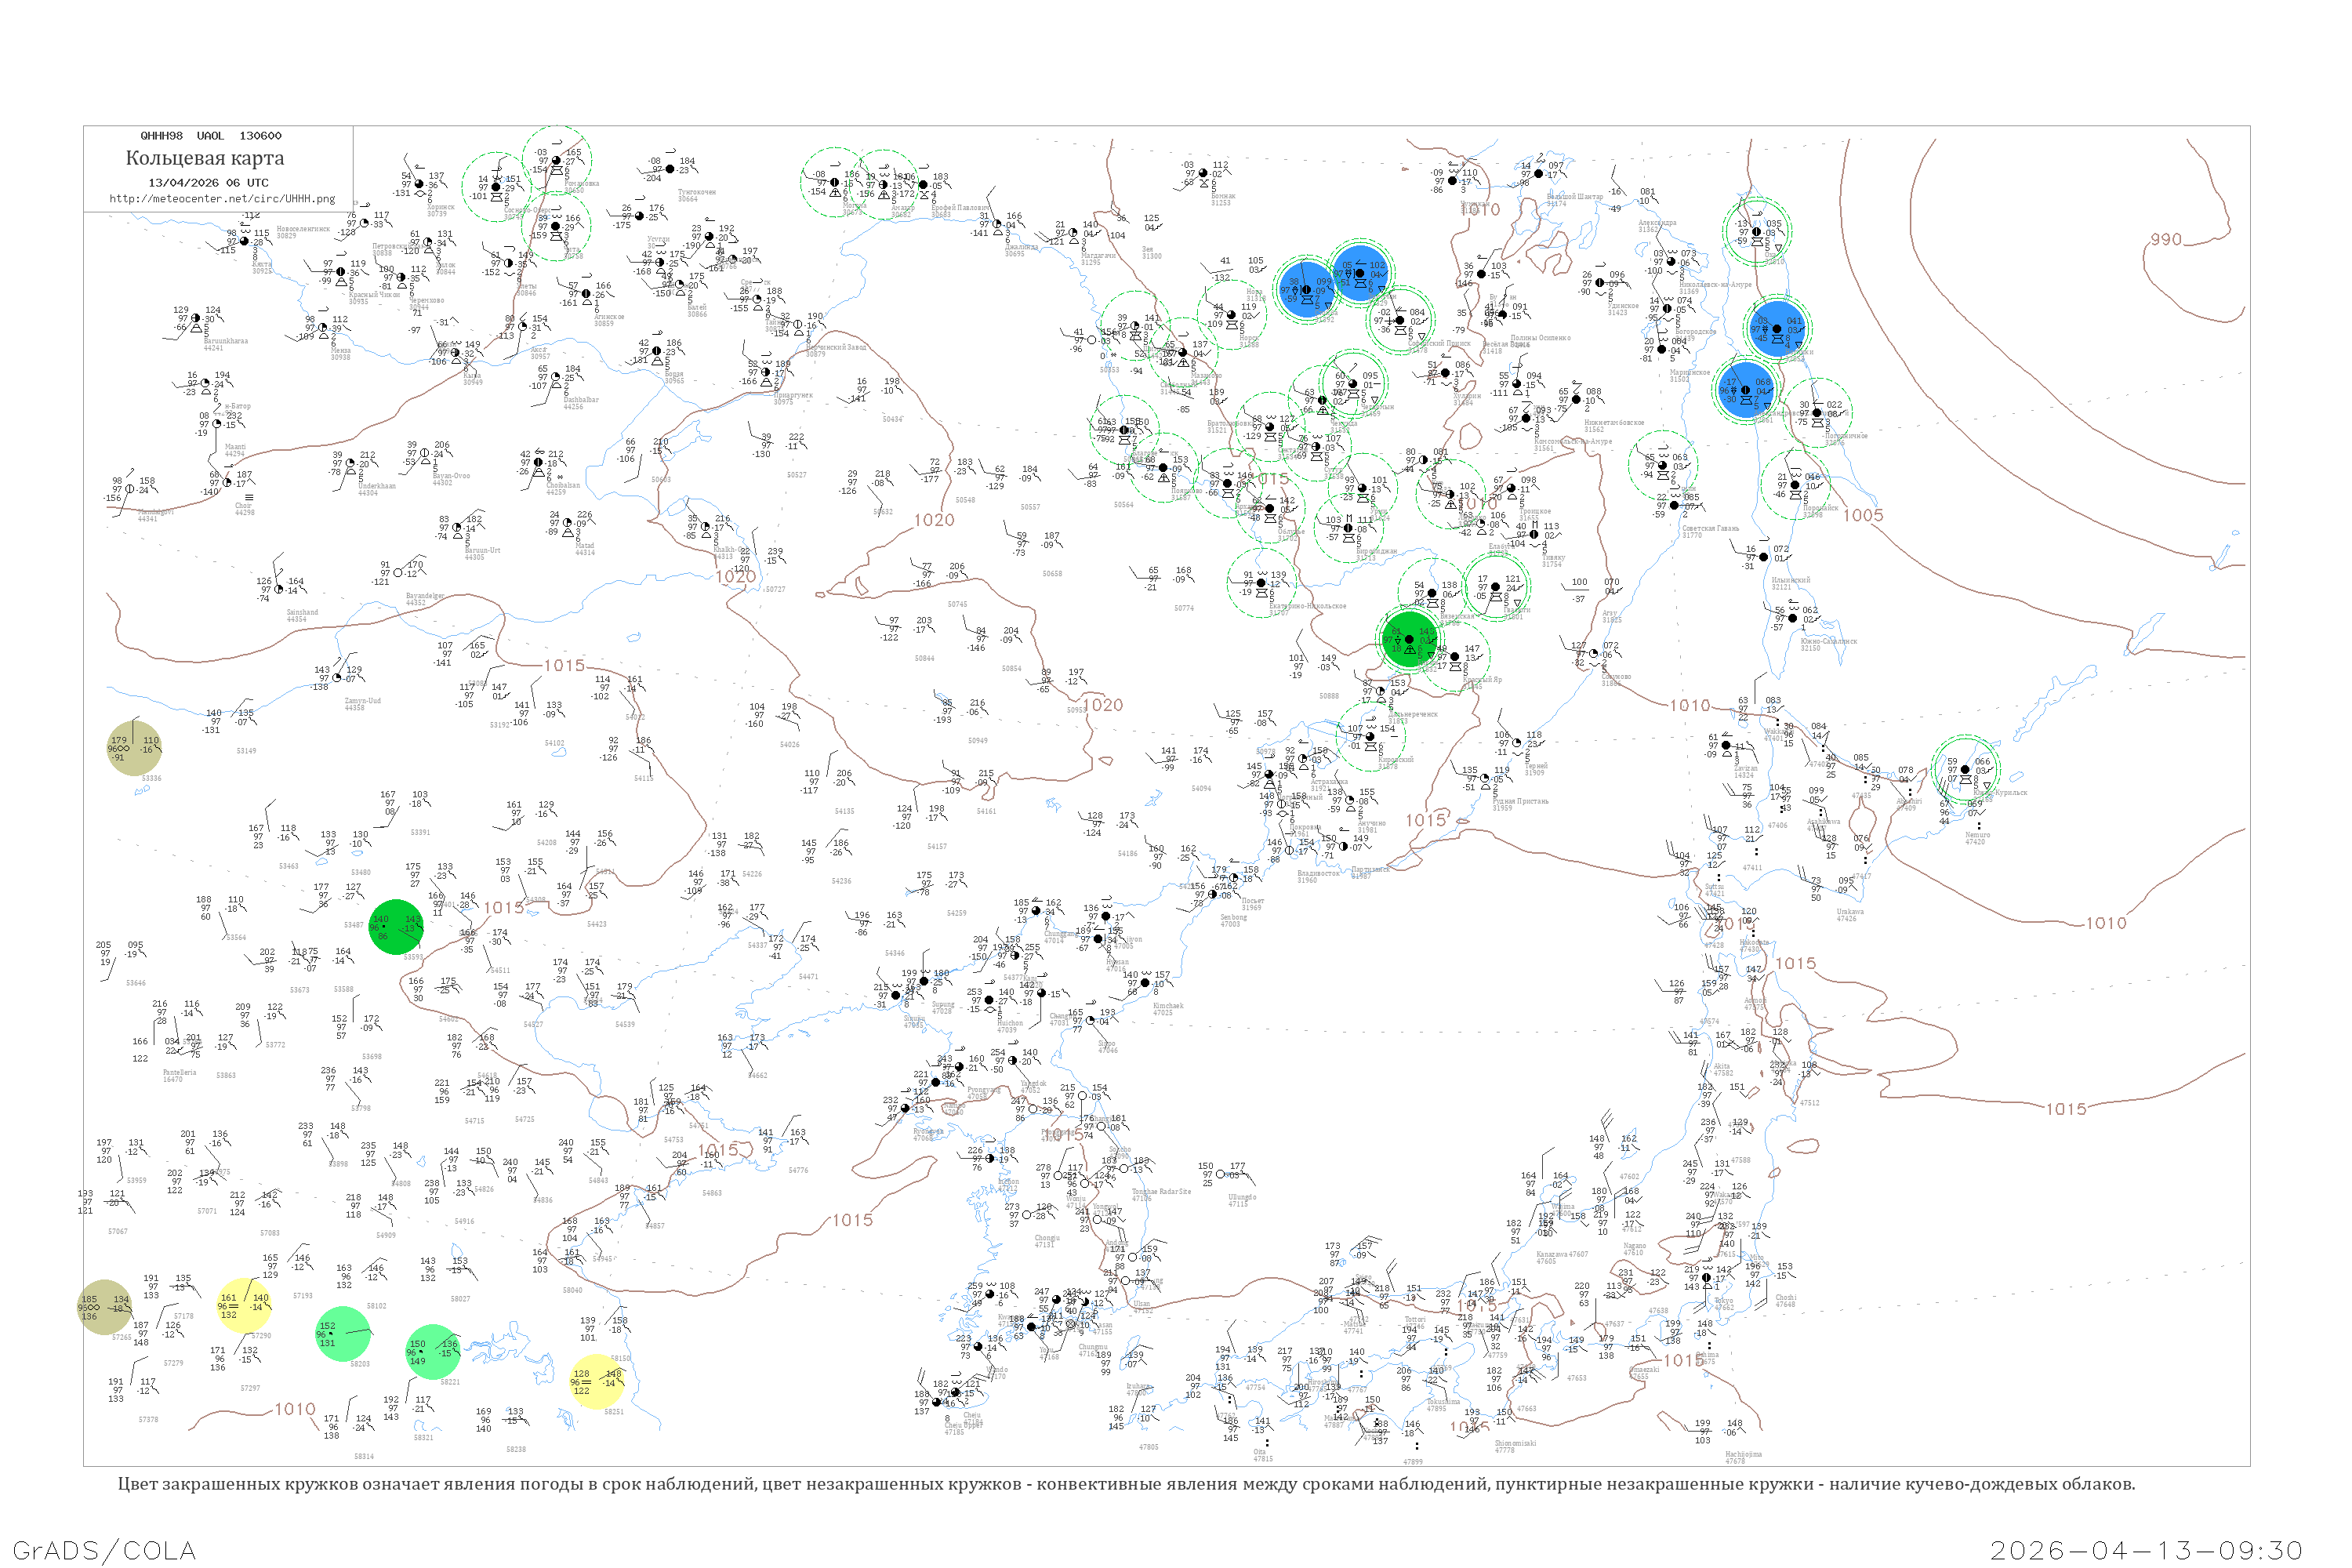Click the timestamp 2026-04-13-09:30
Image resolution: width=2352 pixels, height=1568 pixels.
point(2146,1550)
